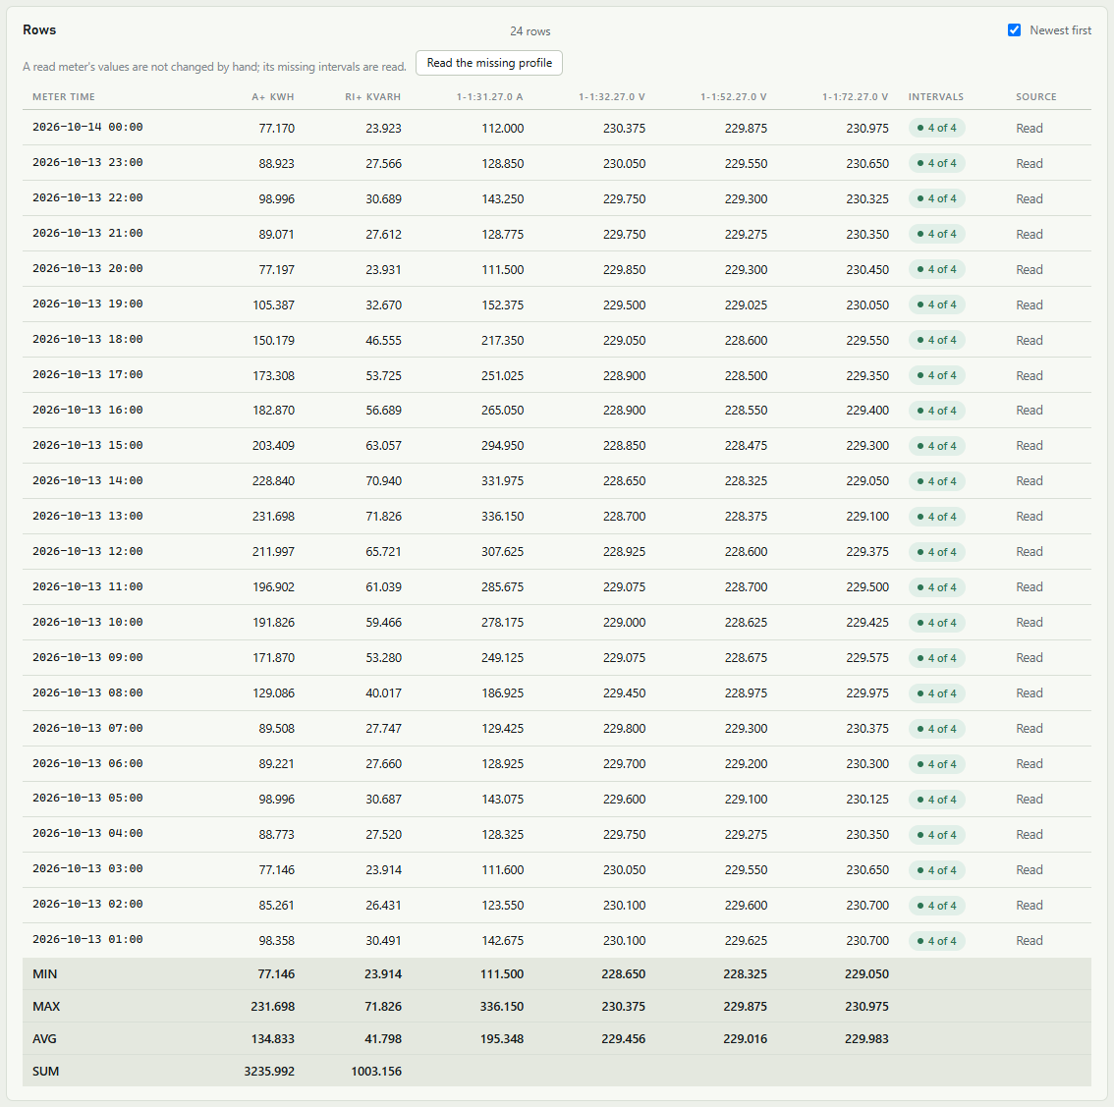Image resolution: width=1114 pixels, height=1107 pixels.
Task: Click the SUM A+ kWh total 3235.992
Action: point(269,1072)
